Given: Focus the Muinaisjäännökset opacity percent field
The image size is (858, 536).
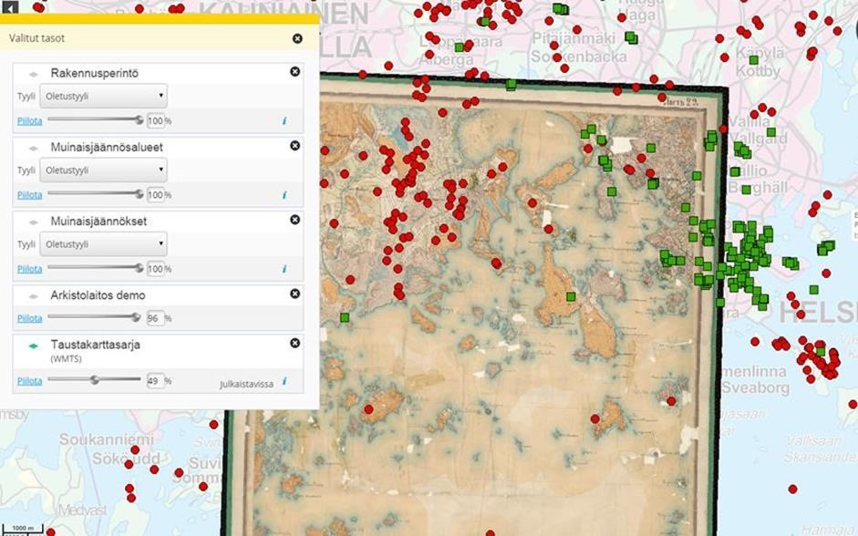Looking at the screenshot, I should click(155, 269).
